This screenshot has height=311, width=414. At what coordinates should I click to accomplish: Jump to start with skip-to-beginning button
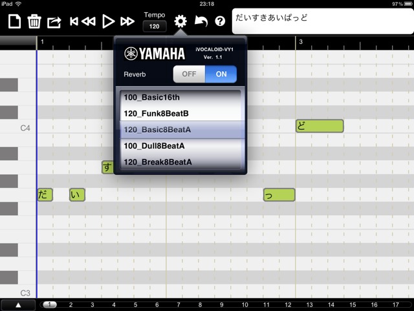coord(74,21)
